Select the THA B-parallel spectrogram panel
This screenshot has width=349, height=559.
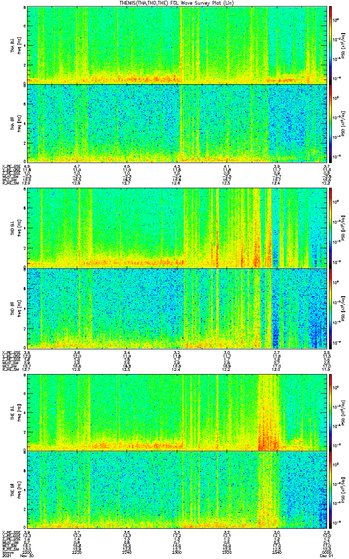pyautogui.click(x=178, y=123)
